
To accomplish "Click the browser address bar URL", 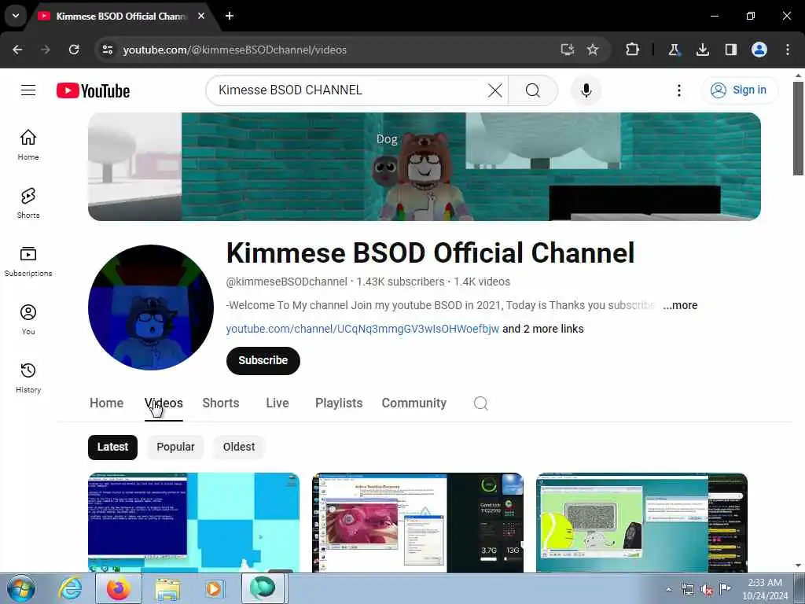I will pyautogui.click(x=234, y=50).
